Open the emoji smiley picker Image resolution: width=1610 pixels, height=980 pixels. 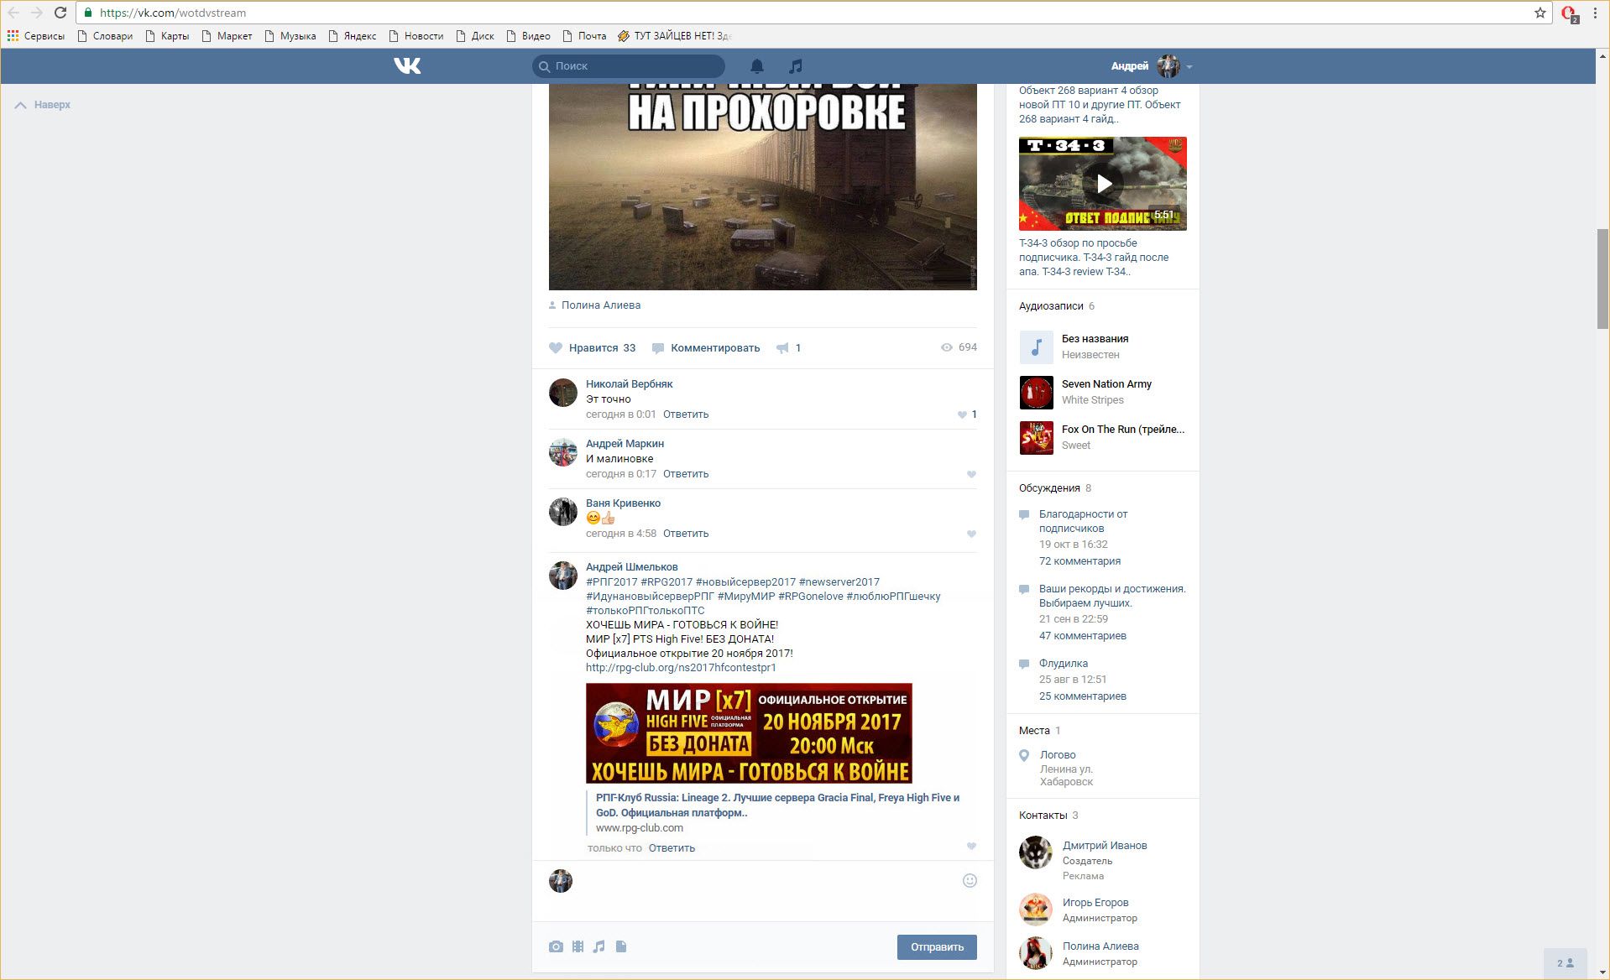(970, 880)
